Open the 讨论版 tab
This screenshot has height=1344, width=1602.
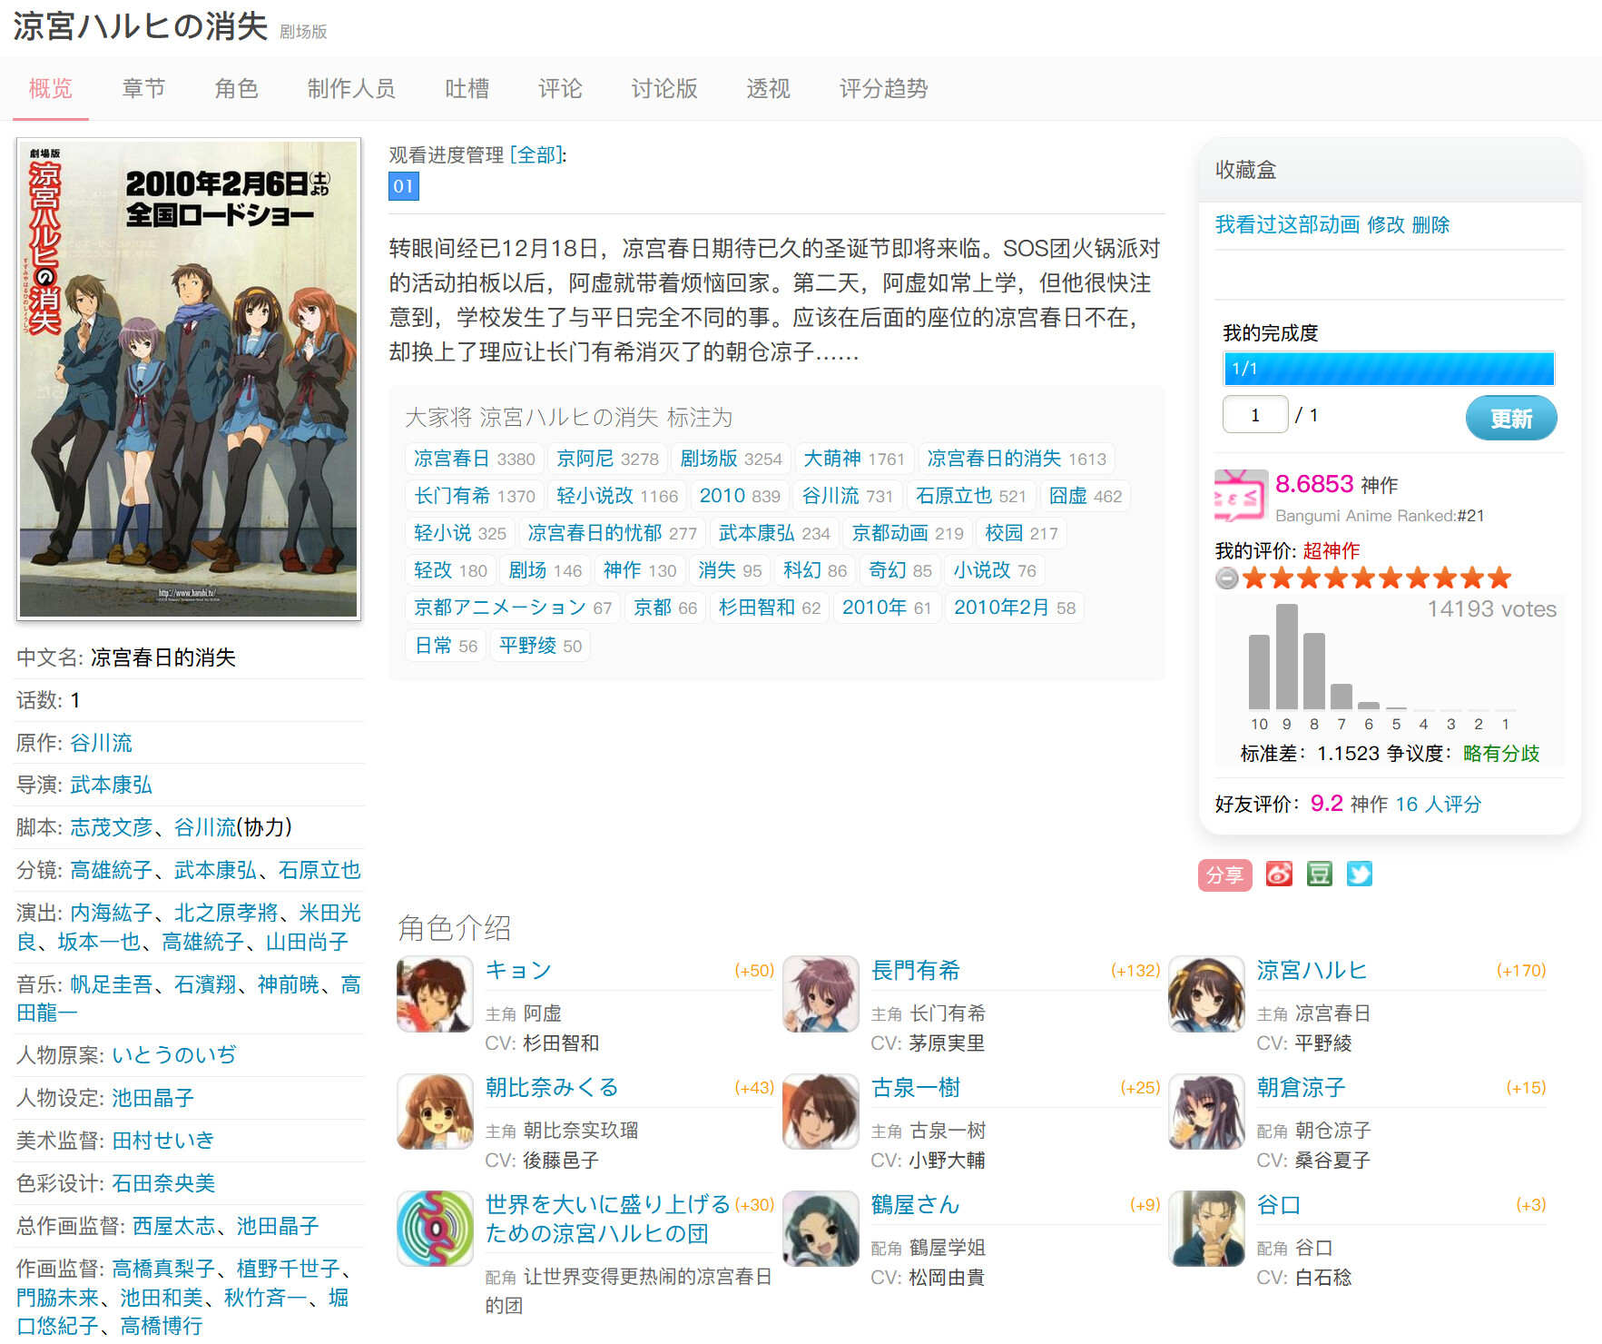click(664, 88)
